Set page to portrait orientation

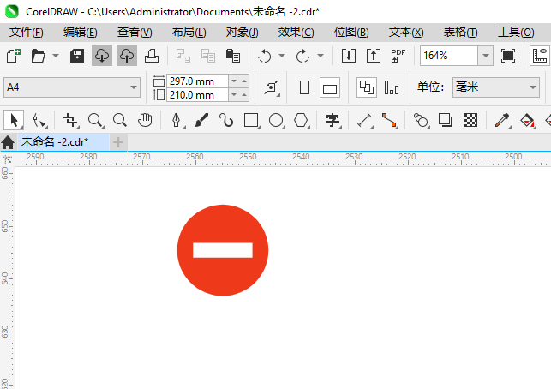point(304,87)
